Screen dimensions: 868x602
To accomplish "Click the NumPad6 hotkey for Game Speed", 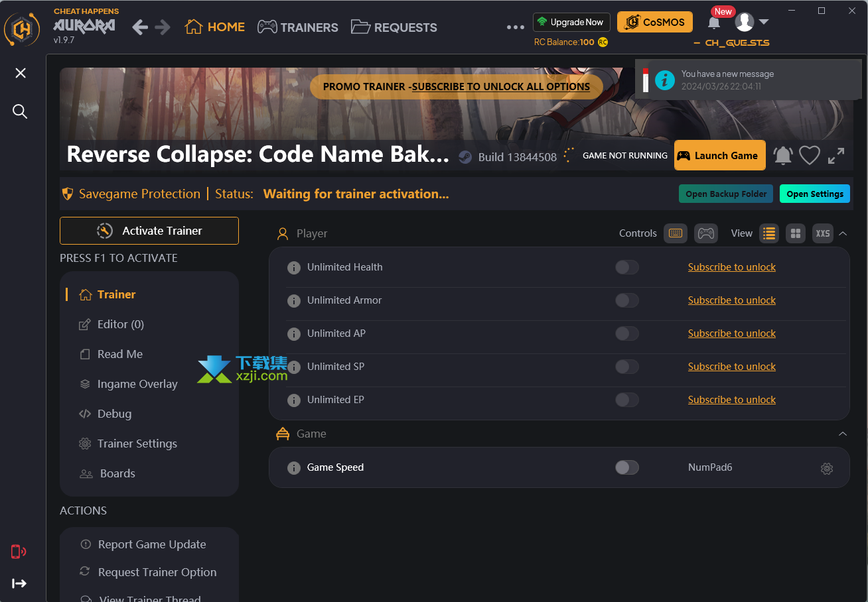I will pos(710,467).
